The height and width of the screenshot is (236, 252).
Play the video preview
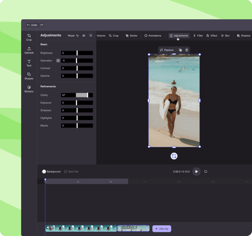click(196, 171)
